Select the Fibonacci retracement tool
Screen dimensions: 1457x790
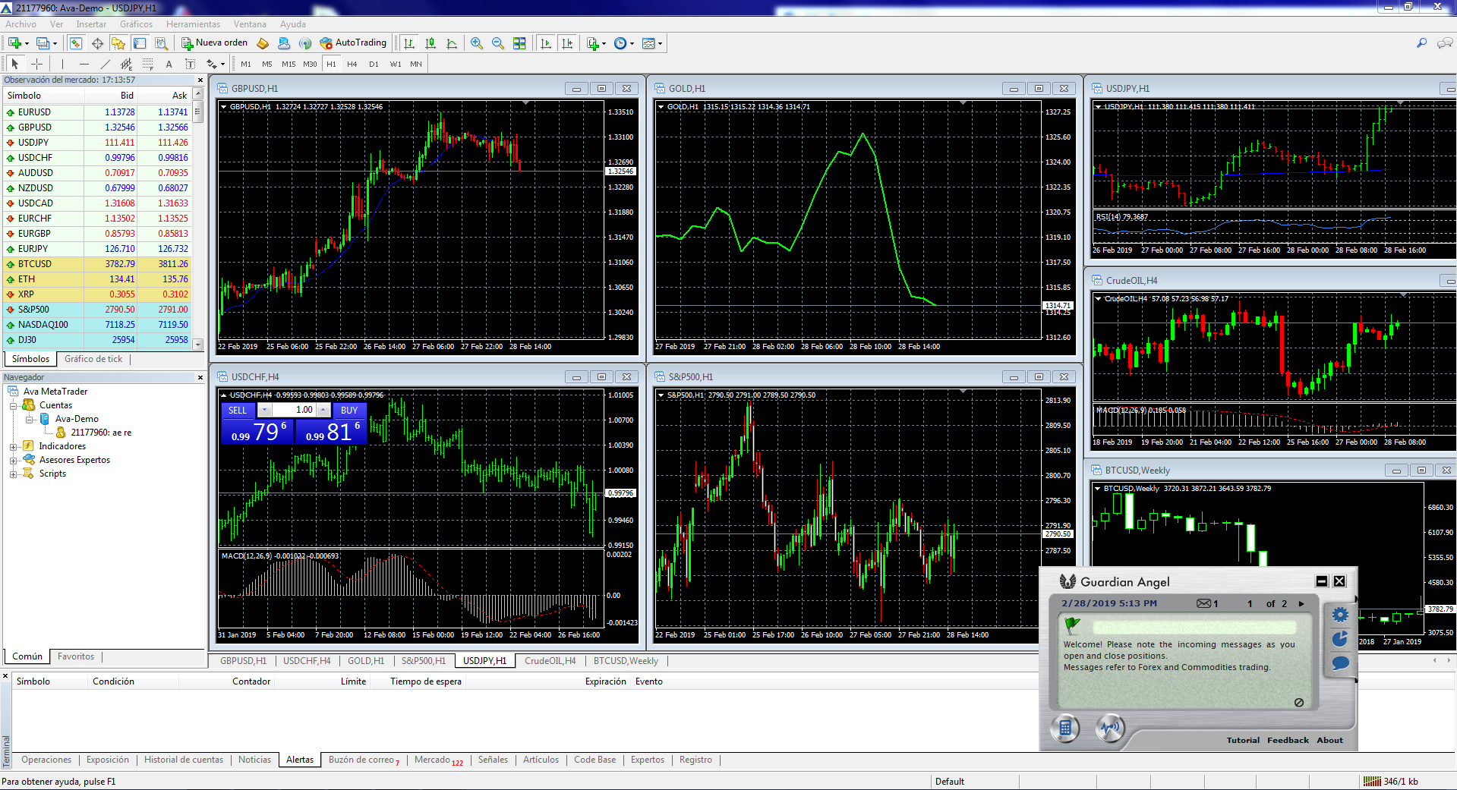pyautogui.click(x=147, y=64)
